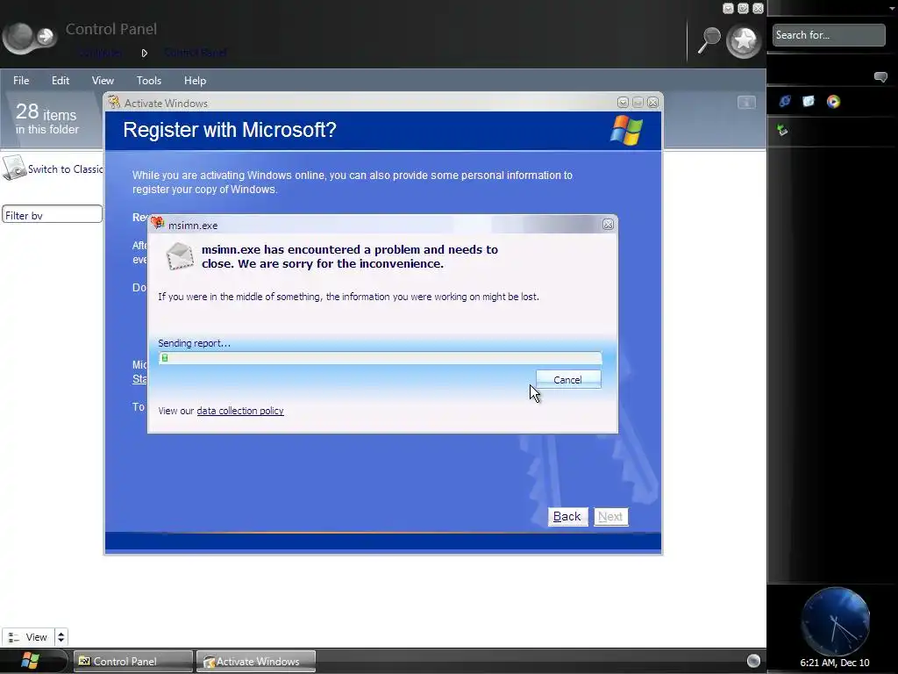Open the data collection policy link
The image size is (898, 674).
[x=240, y=411]
